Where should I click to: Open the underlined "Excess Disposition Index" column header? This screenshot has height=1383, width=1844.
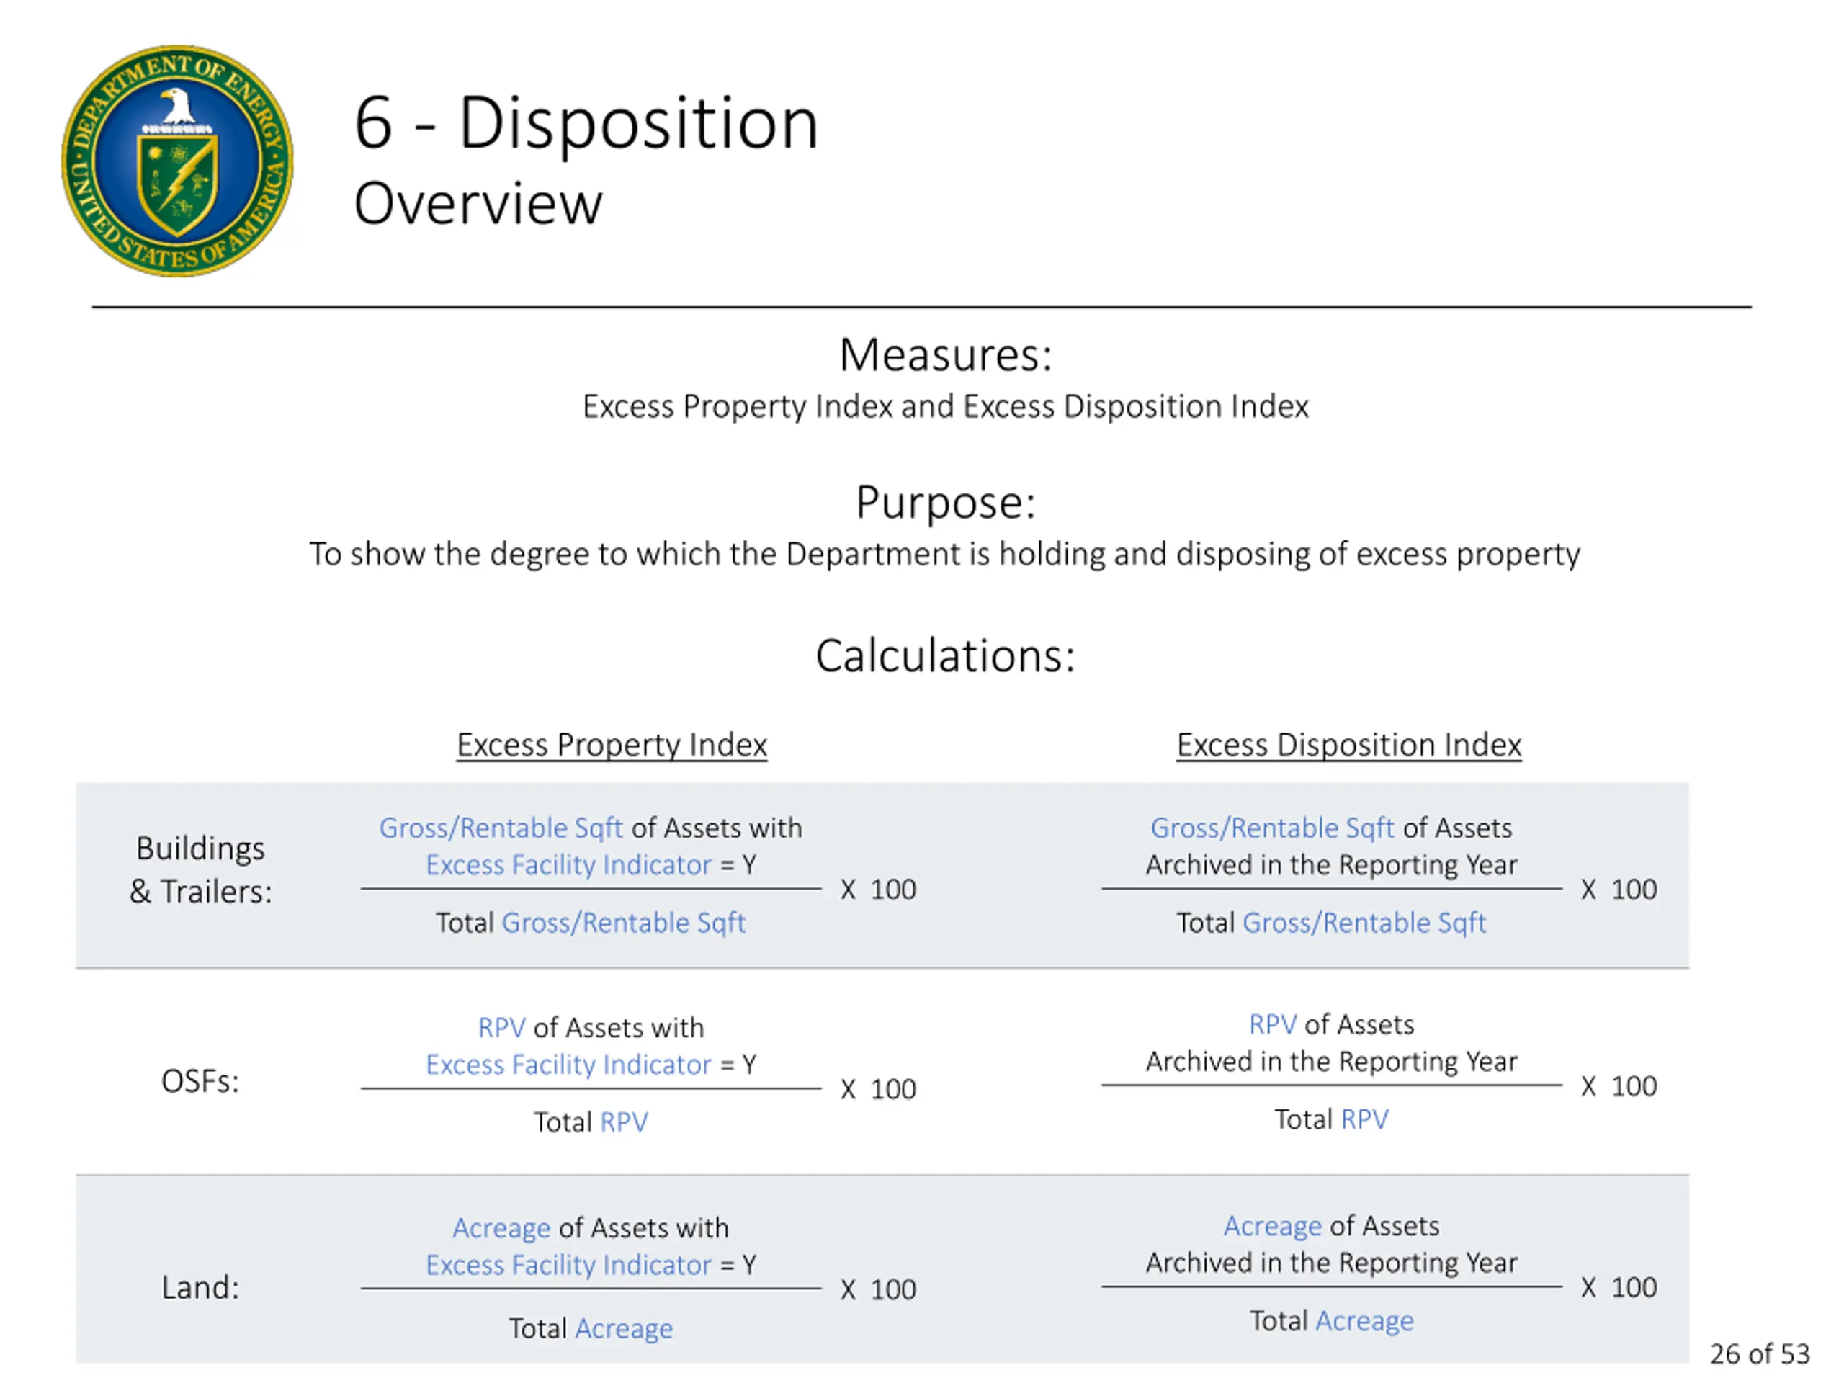1348,744
